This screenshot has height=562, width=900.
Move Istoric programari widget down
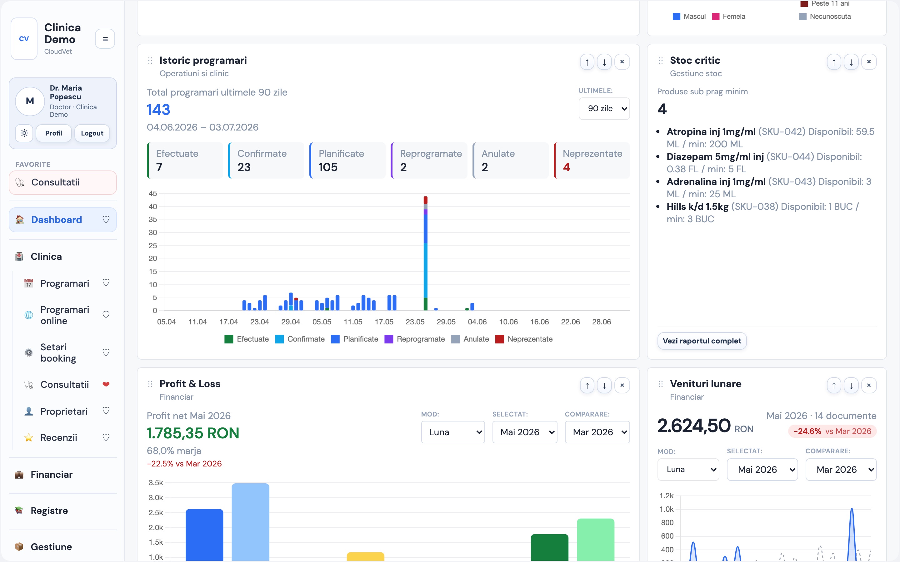[604, 62]
